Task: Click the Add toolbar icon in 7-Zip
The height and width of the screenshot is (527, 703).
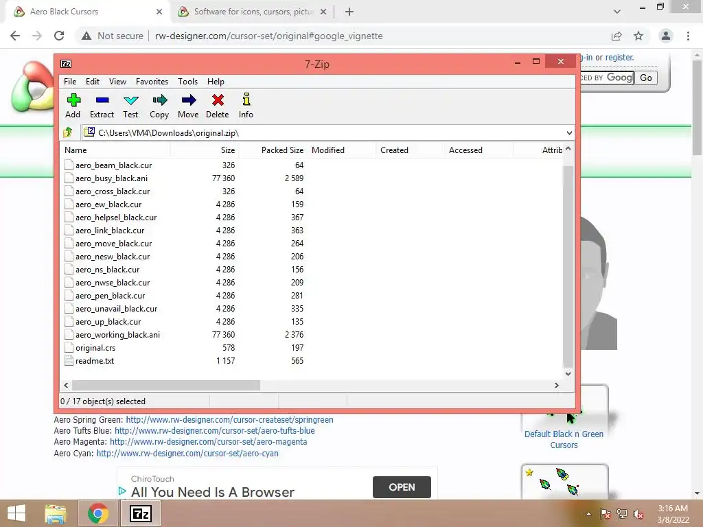Action: point(73,100)
